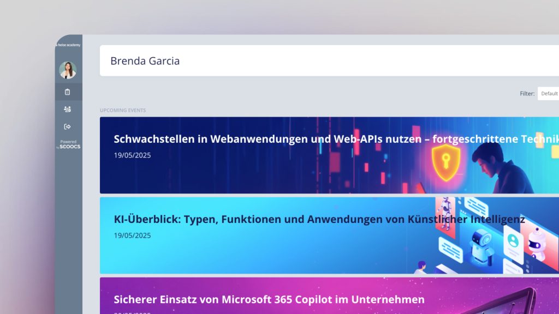
Task: Click the logout arrow icon in sidebar
Action: [67, 126]
